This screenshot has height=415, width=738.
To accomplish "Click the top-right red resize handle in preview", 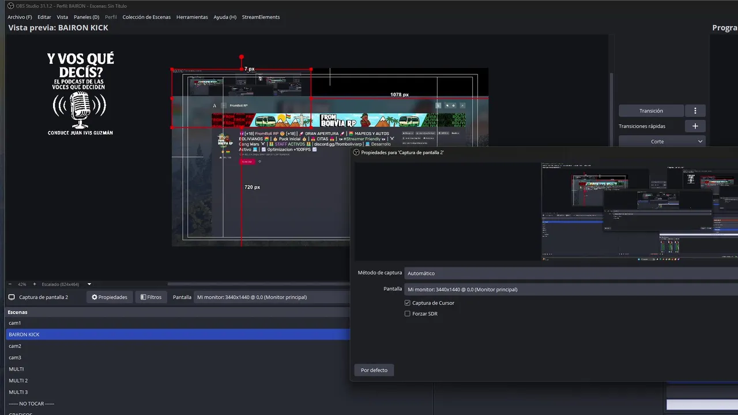I will (x=311, y=69).
